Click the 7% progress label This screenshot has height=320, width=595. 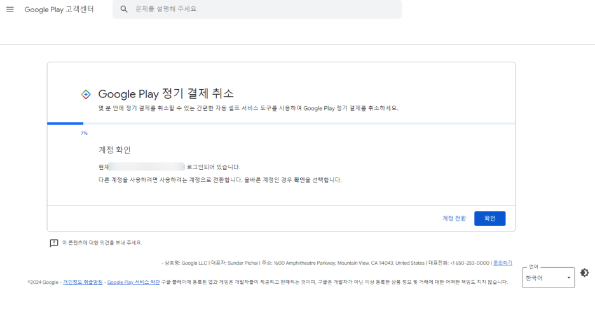click(x=85, y=133)
